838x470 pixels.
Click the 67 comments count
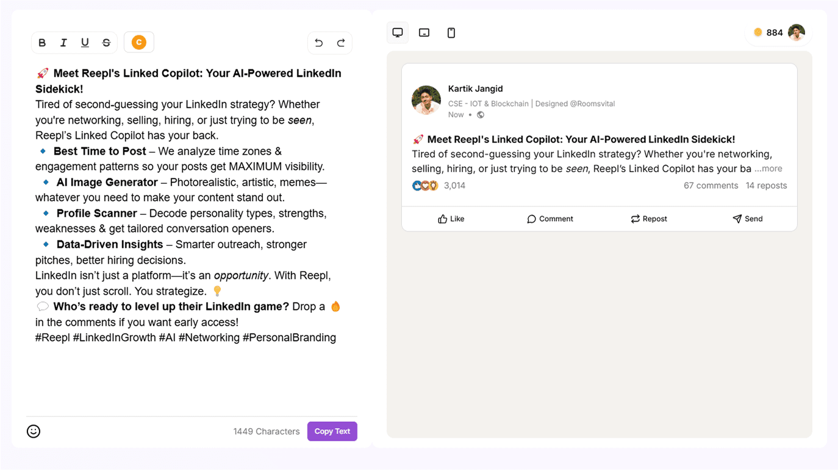coord(711,186)
